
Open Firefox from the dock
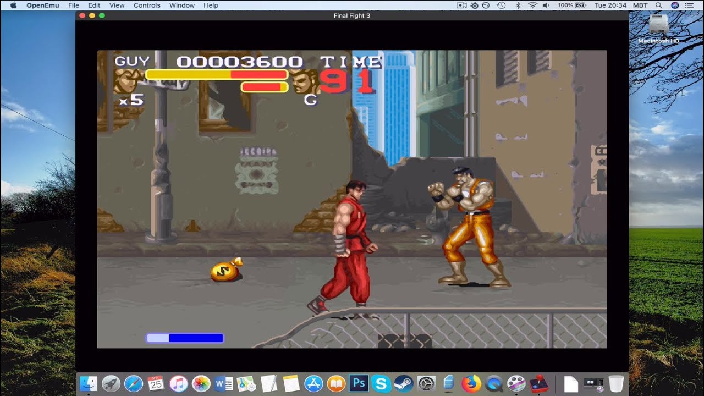pyautogui.click(x=471, y=383)
